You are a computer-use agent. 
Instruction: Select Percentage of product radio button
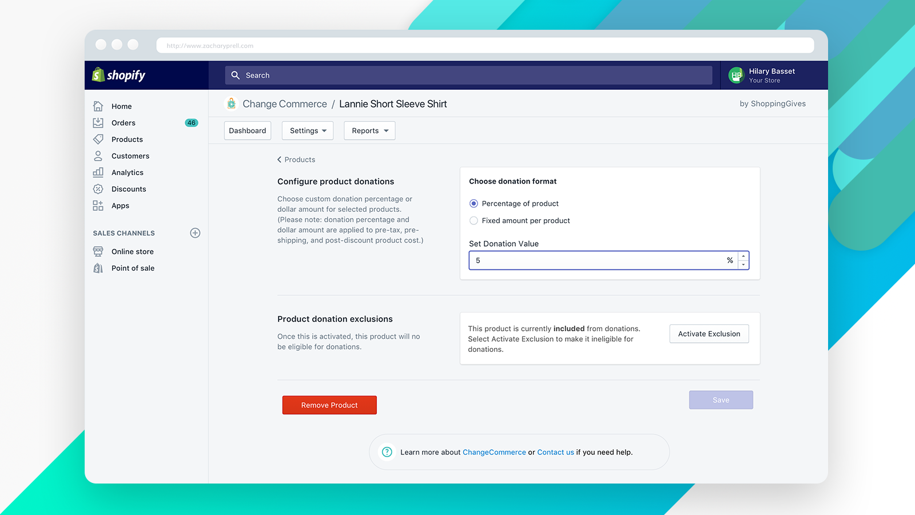(474, 204)
